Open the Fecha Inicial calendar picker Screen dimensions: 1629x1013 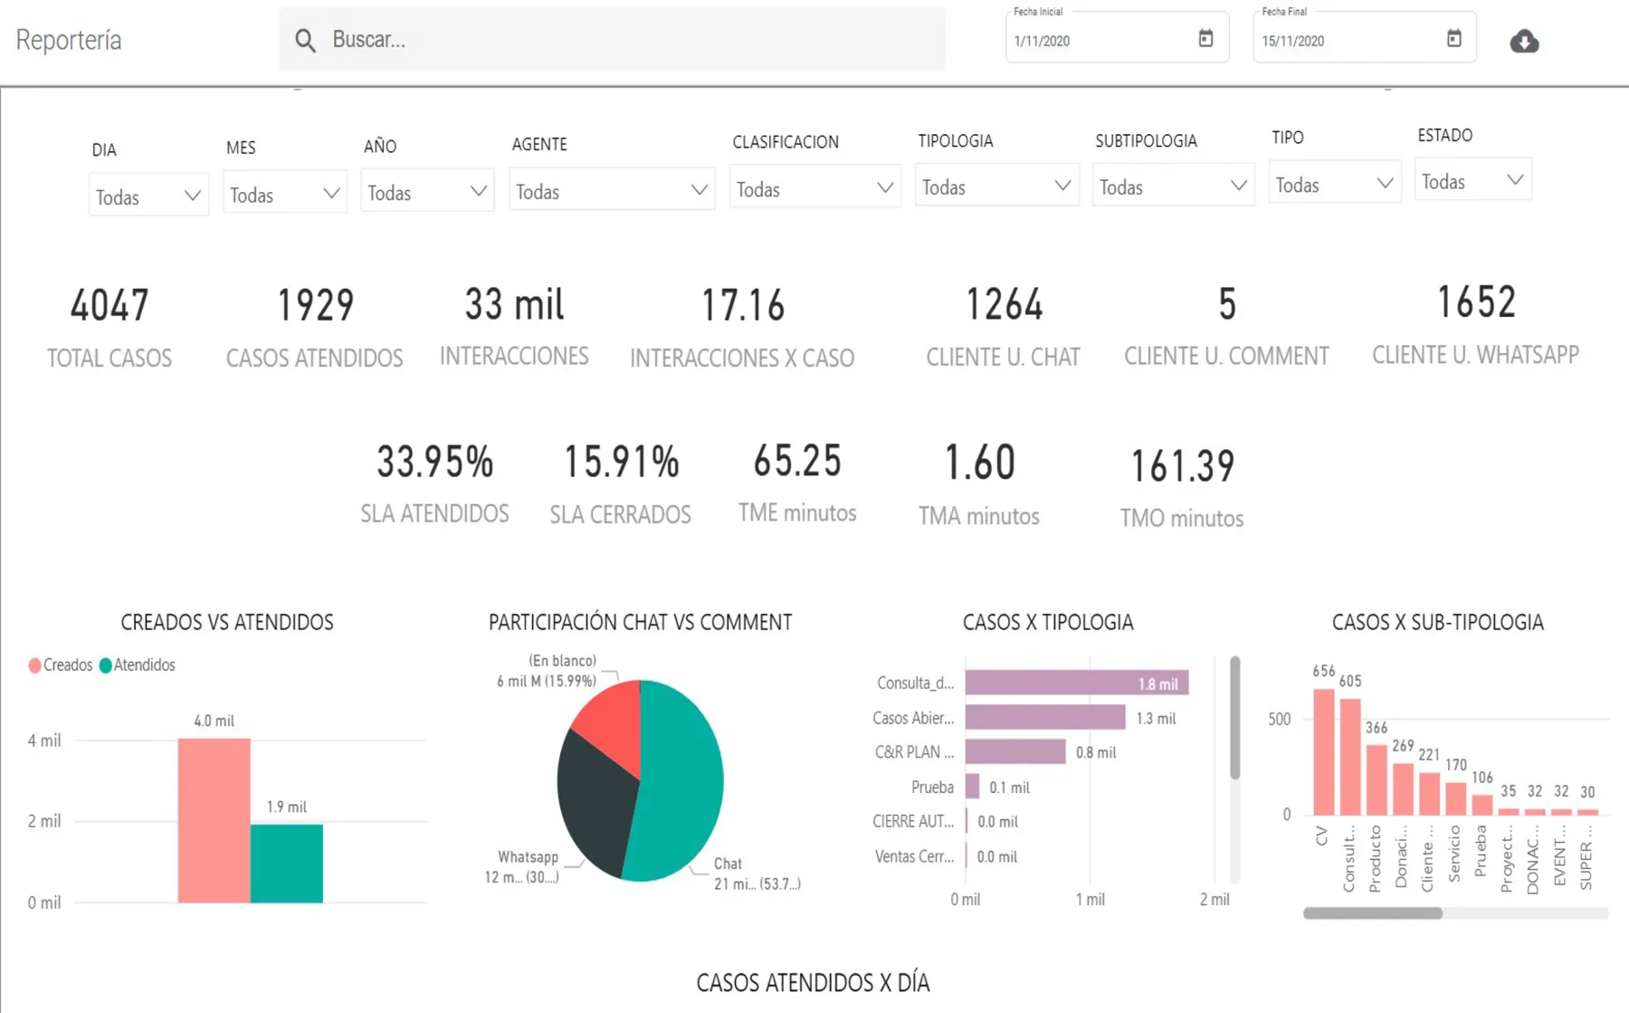click(1205, 38)
